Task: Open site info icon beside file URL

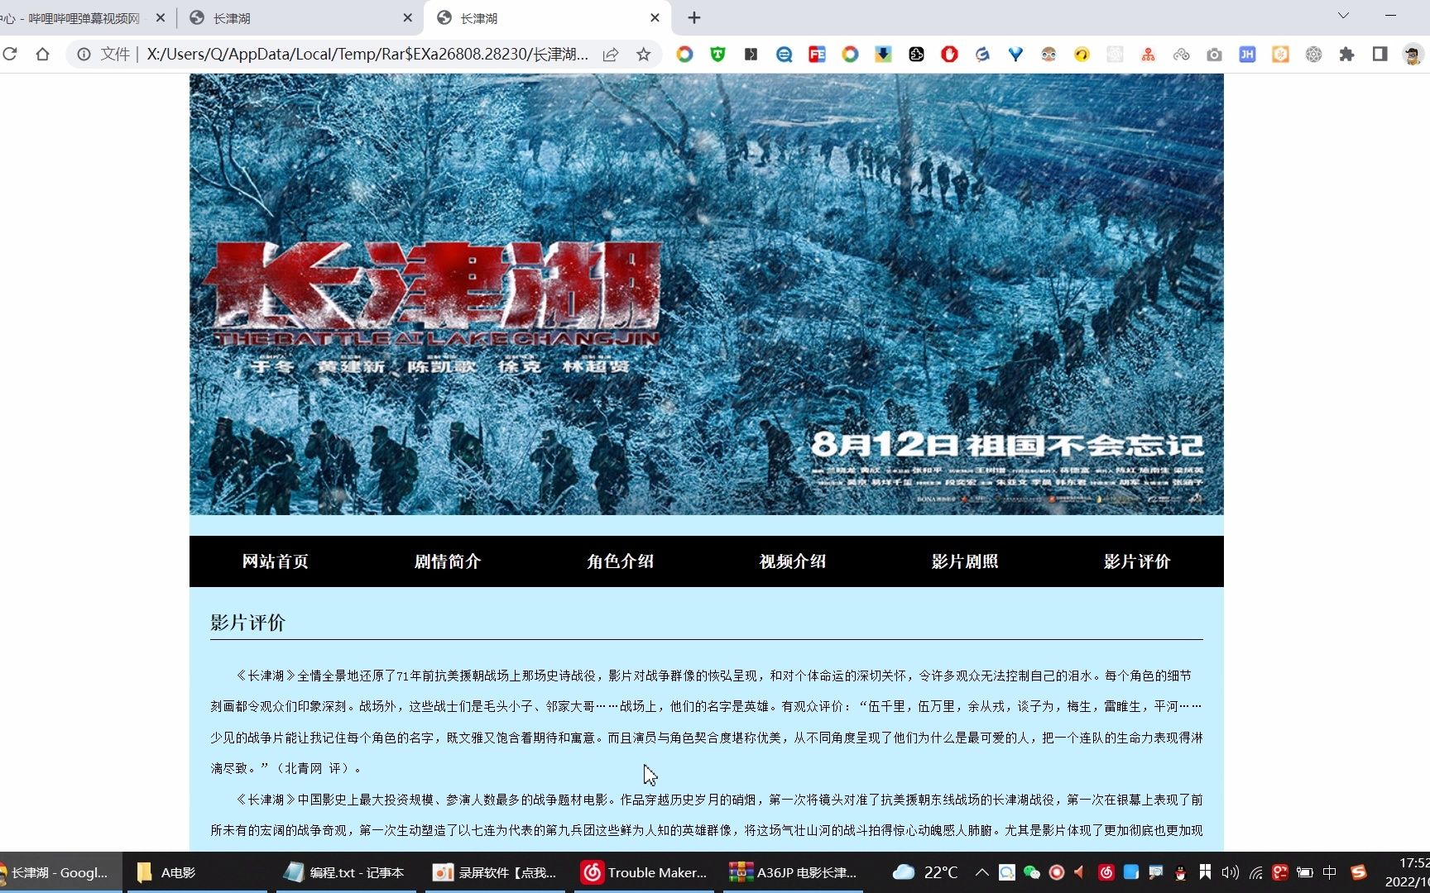Action: (x=84, y=55)
